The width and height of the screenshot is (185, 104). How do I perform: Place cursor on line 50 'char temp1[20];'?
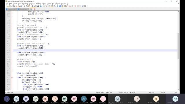coord(26,62)
